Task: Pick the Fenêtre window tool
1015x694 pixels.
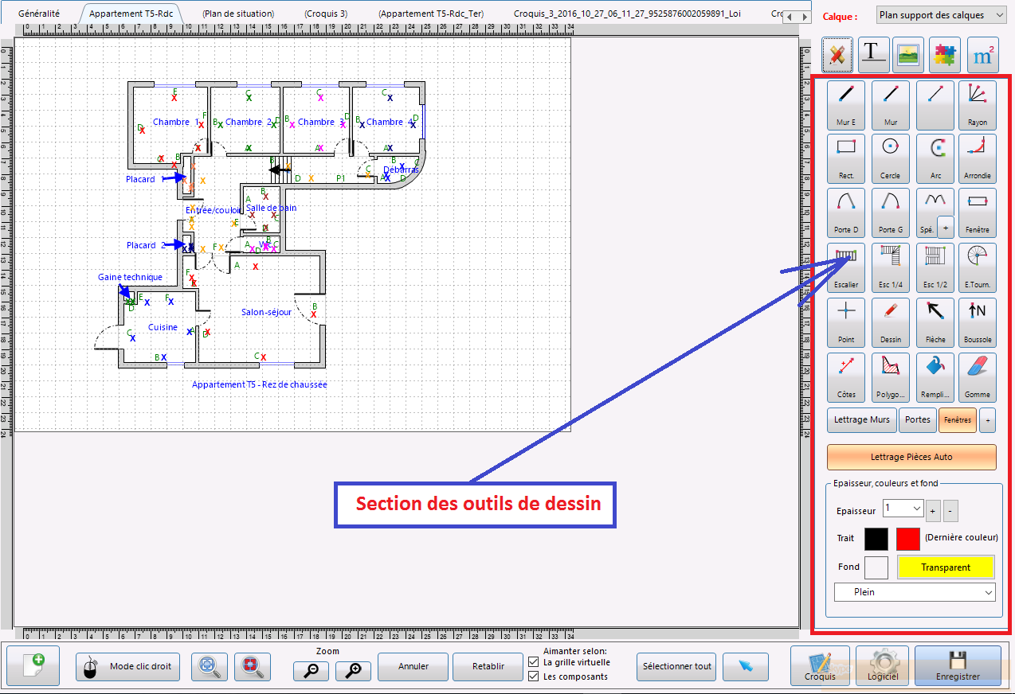Action: click(x=977, y=212)
